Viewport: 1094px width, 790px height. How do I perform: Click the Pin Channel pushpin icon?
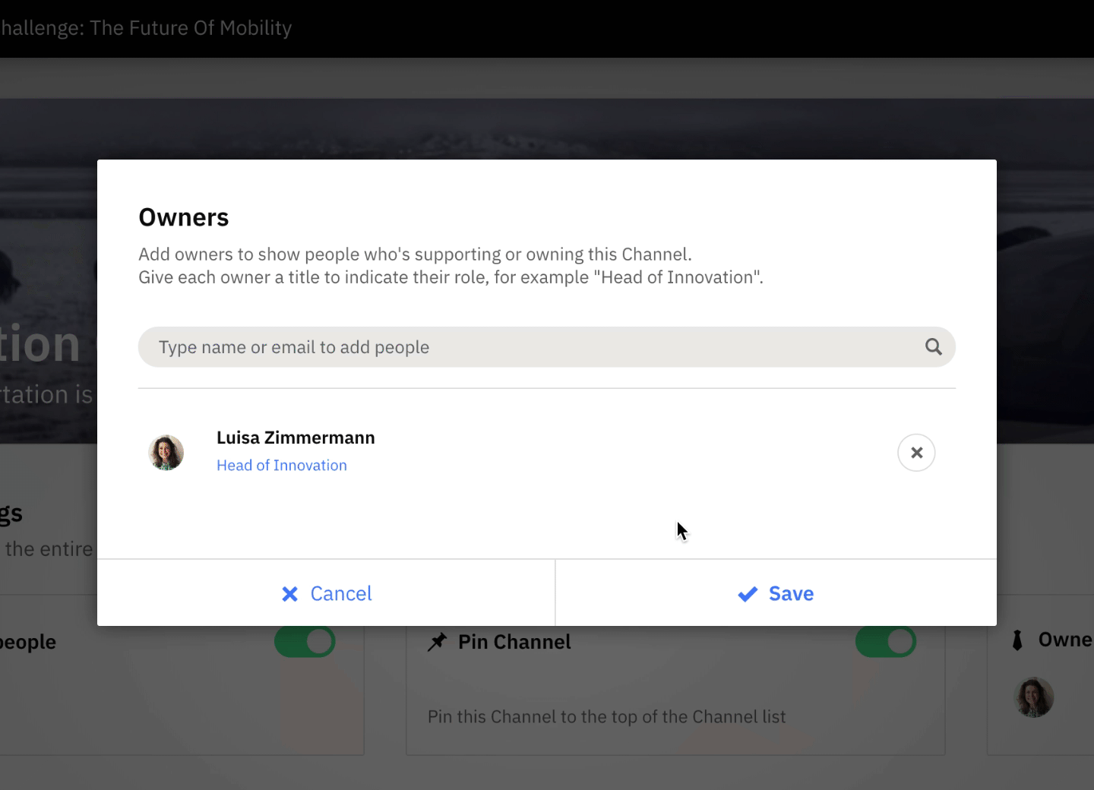pyautogui.click(x=437, y=642)
